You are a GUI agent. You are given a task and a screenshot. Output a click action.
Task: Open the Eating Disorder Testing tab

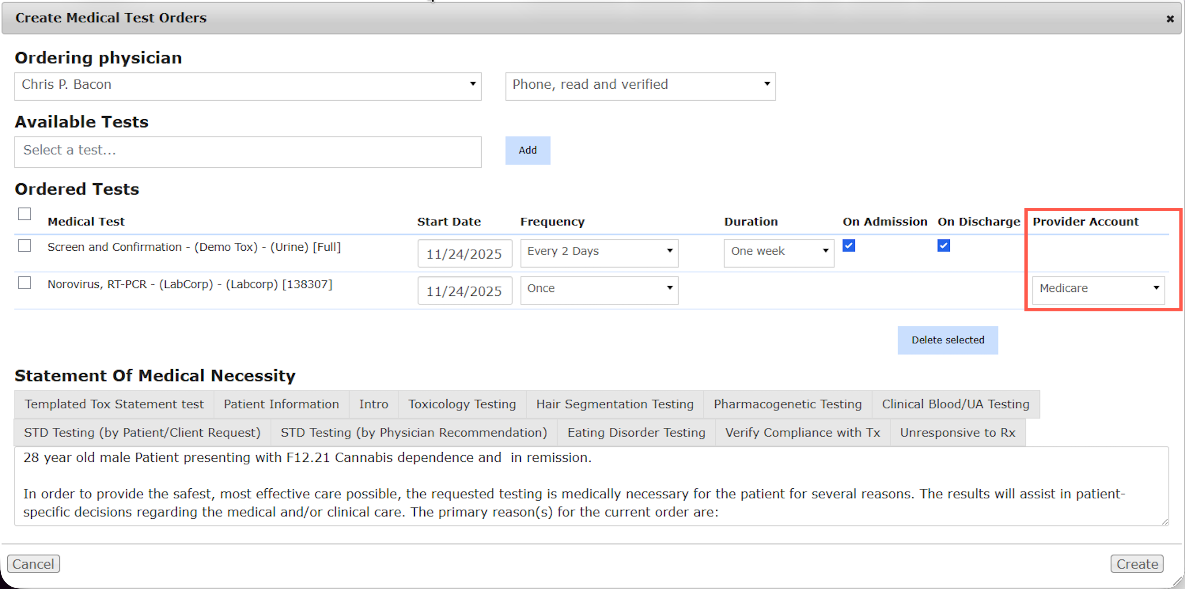tap(636, 433)
